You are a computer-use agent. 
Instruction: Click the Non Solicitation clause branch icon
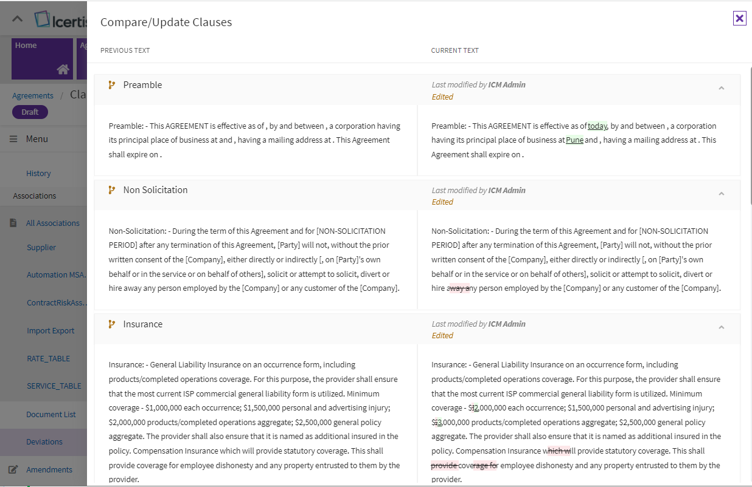coord(111,190)
